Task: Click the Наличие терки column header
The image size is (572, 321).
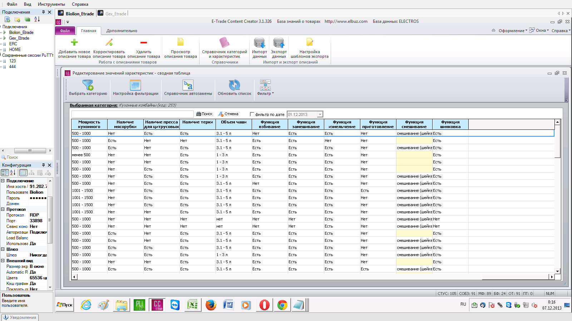Action: pyautogui.click(x=197, y=124)
